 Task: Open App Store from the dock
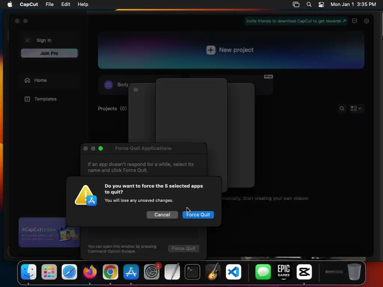[131, 272]
